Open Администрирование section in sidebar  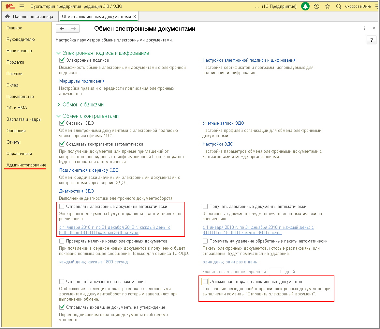pyautogui.click(x=26, y=165)
